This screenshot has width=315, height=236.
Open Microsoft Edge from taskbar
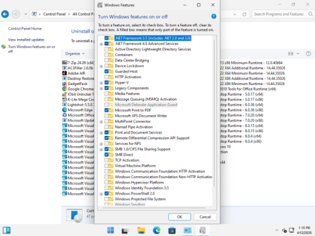157,230
